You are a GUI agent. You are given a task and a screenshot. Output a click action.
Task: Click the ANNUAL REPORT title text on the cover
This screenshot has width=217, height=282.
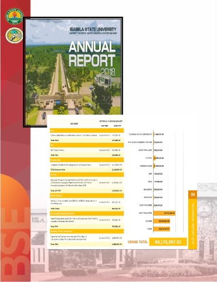tap(92, 53)
